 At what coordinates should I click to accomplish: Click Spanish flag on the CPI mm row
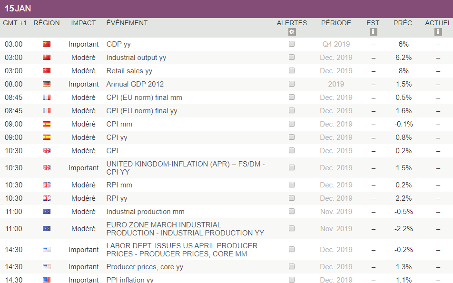point(47,124)
